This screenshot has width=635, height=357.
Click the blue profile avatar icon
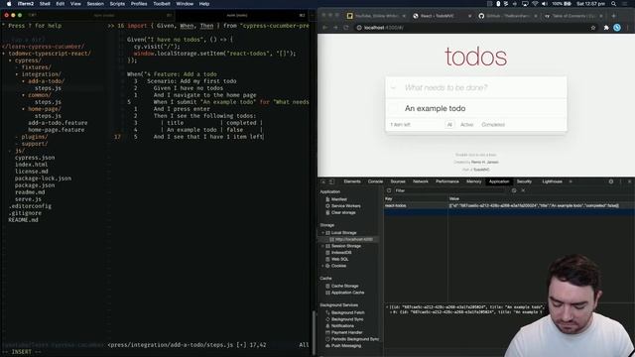coord(617,28)
